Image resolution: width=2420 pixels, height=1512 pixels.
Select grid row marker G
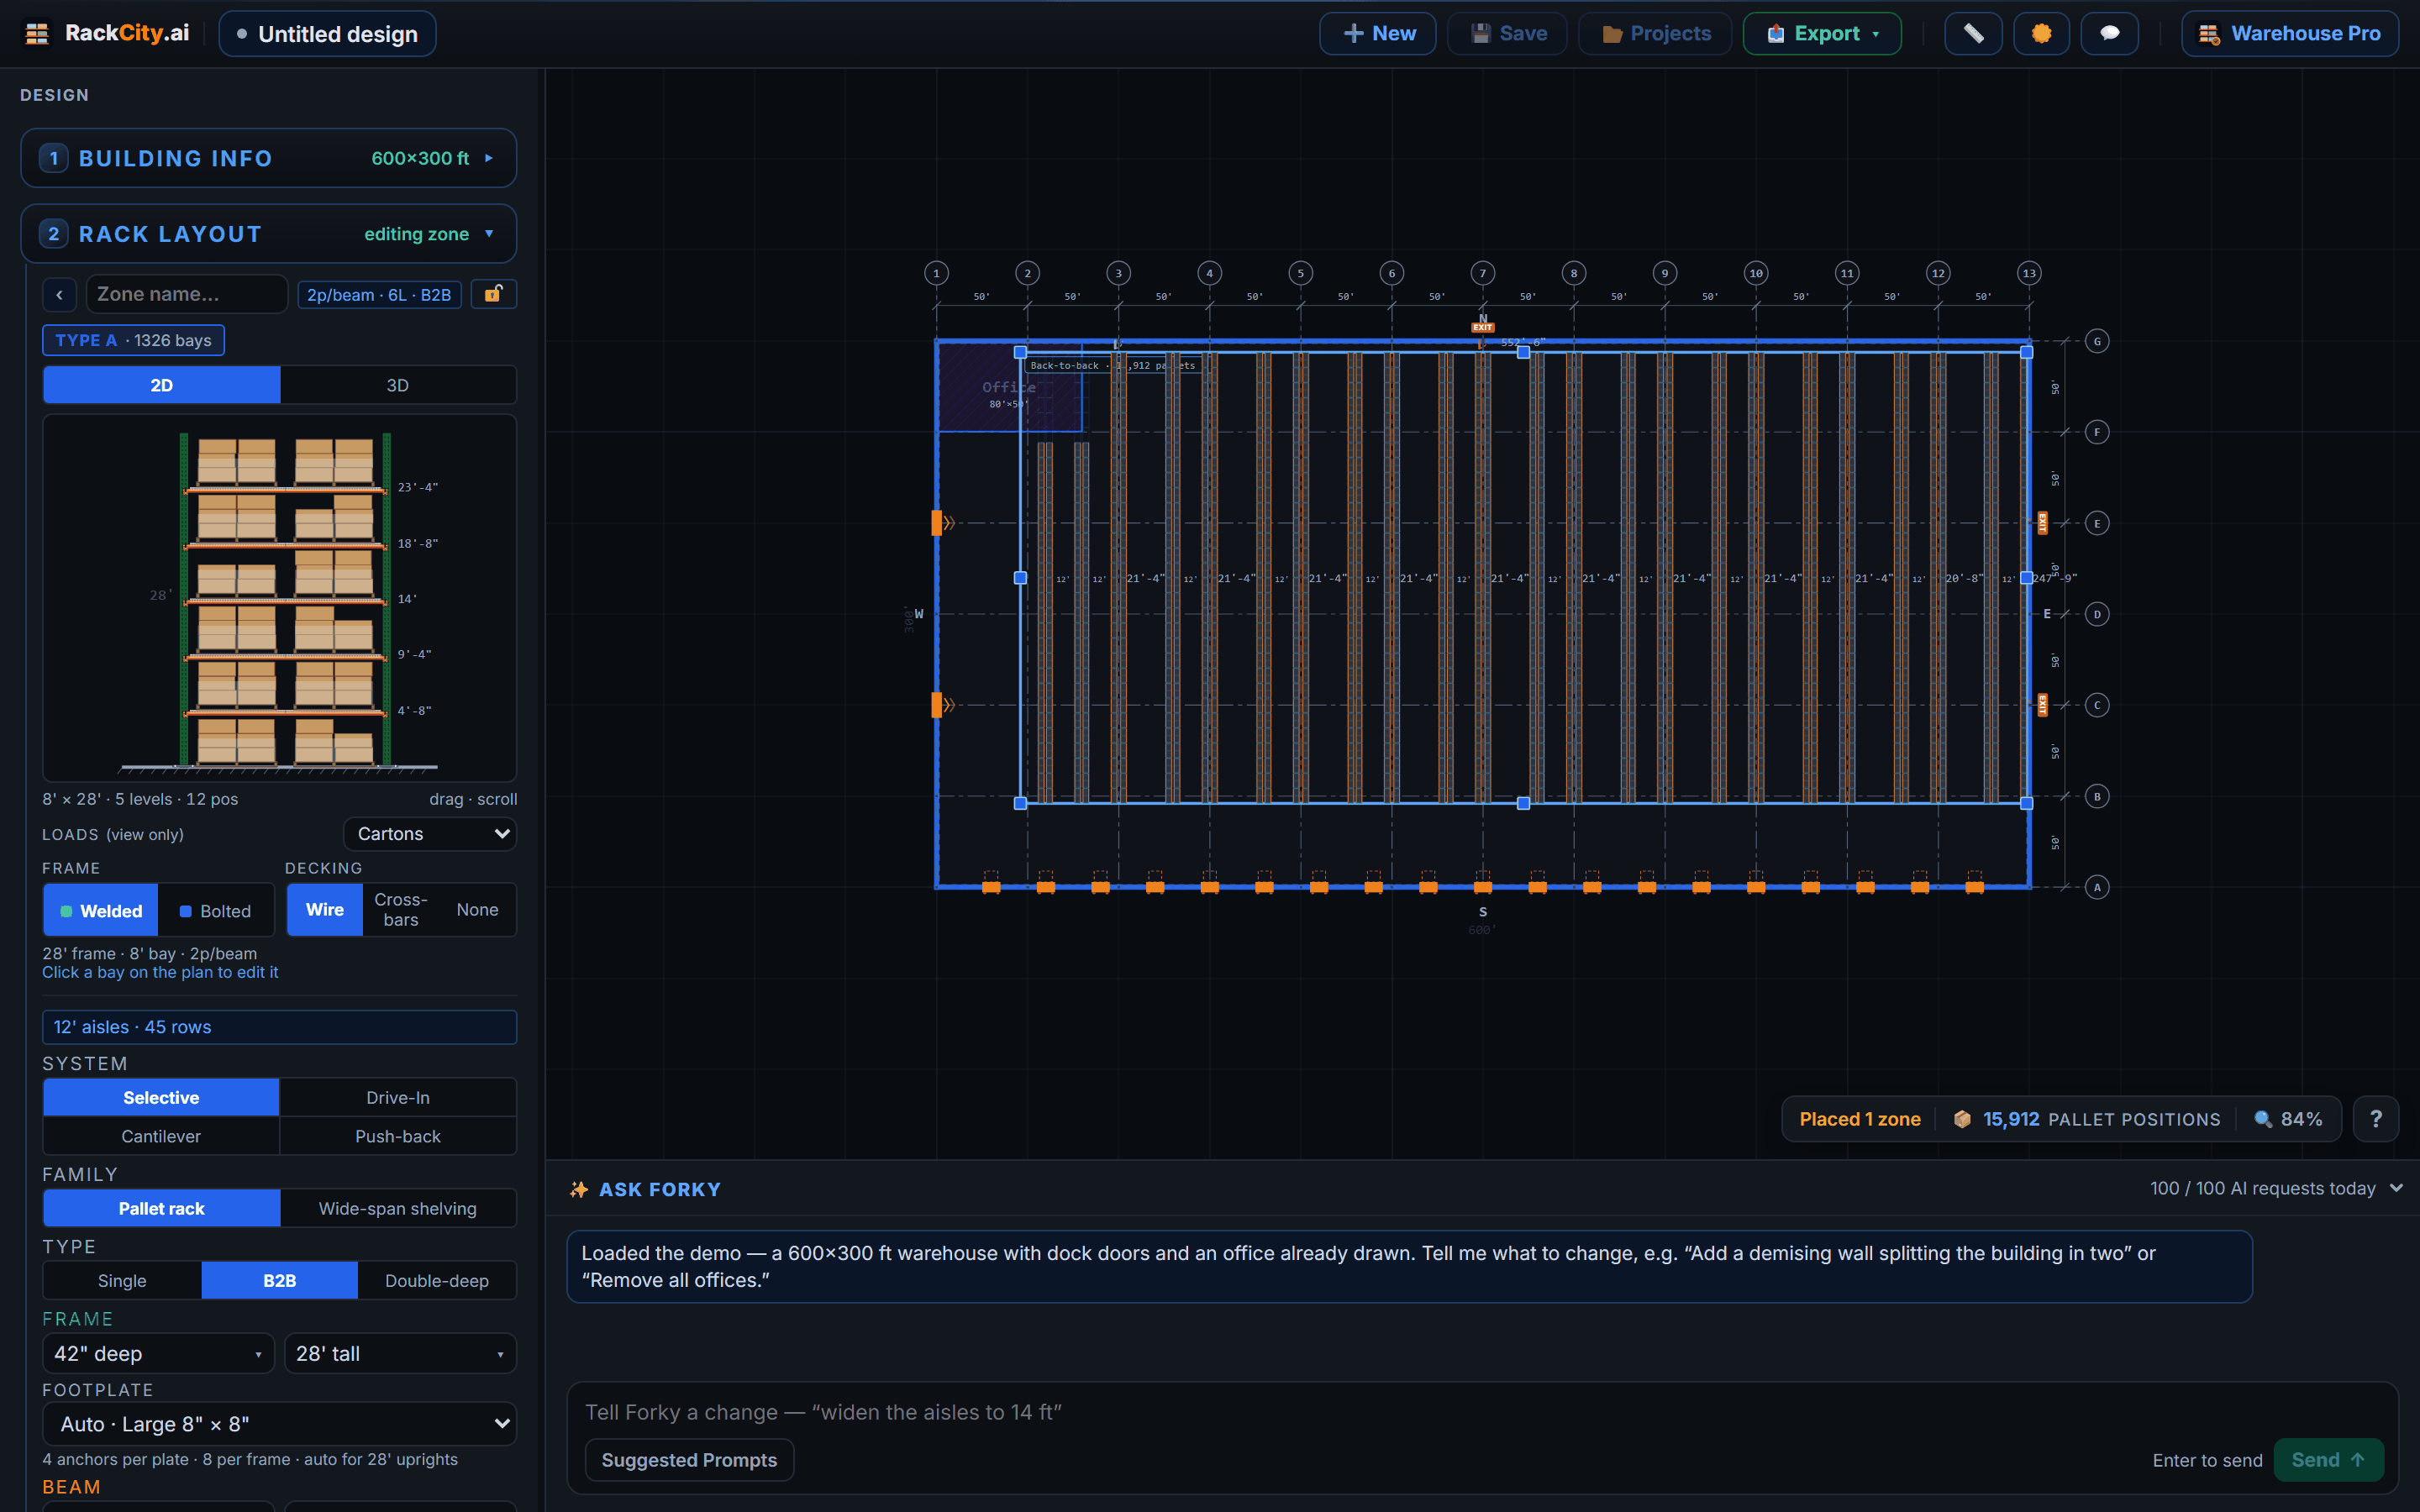coord(2097,341)
